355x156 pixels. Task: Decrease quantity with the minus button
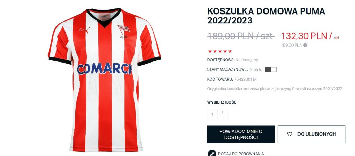point(223,117)
